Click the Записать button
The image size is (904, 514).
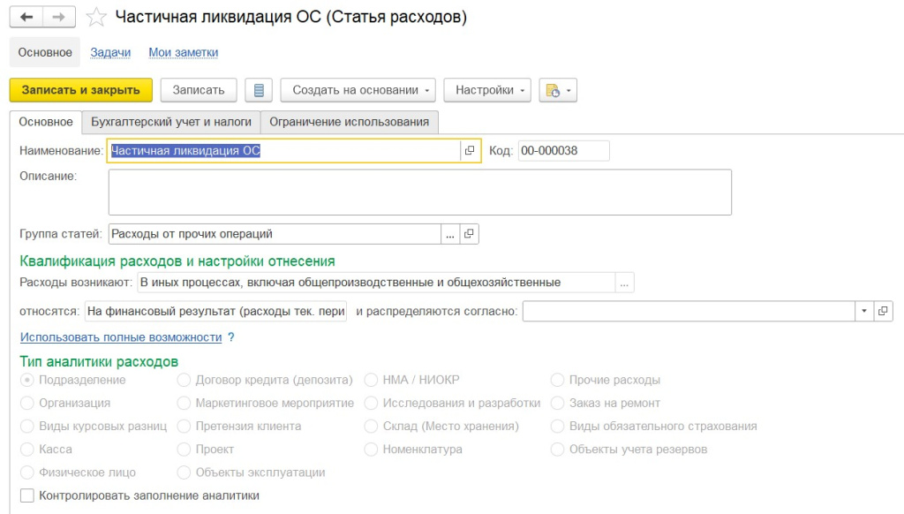tap(199, 90)
